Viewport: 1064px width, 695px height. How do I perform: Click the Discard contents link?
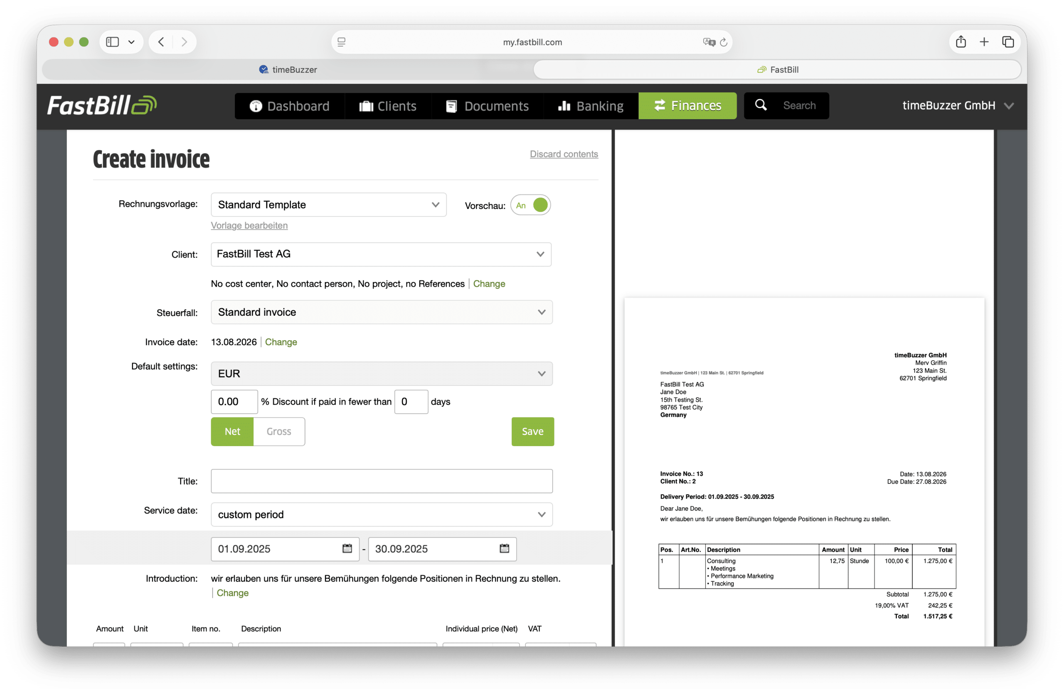click(x=564, y=154)
